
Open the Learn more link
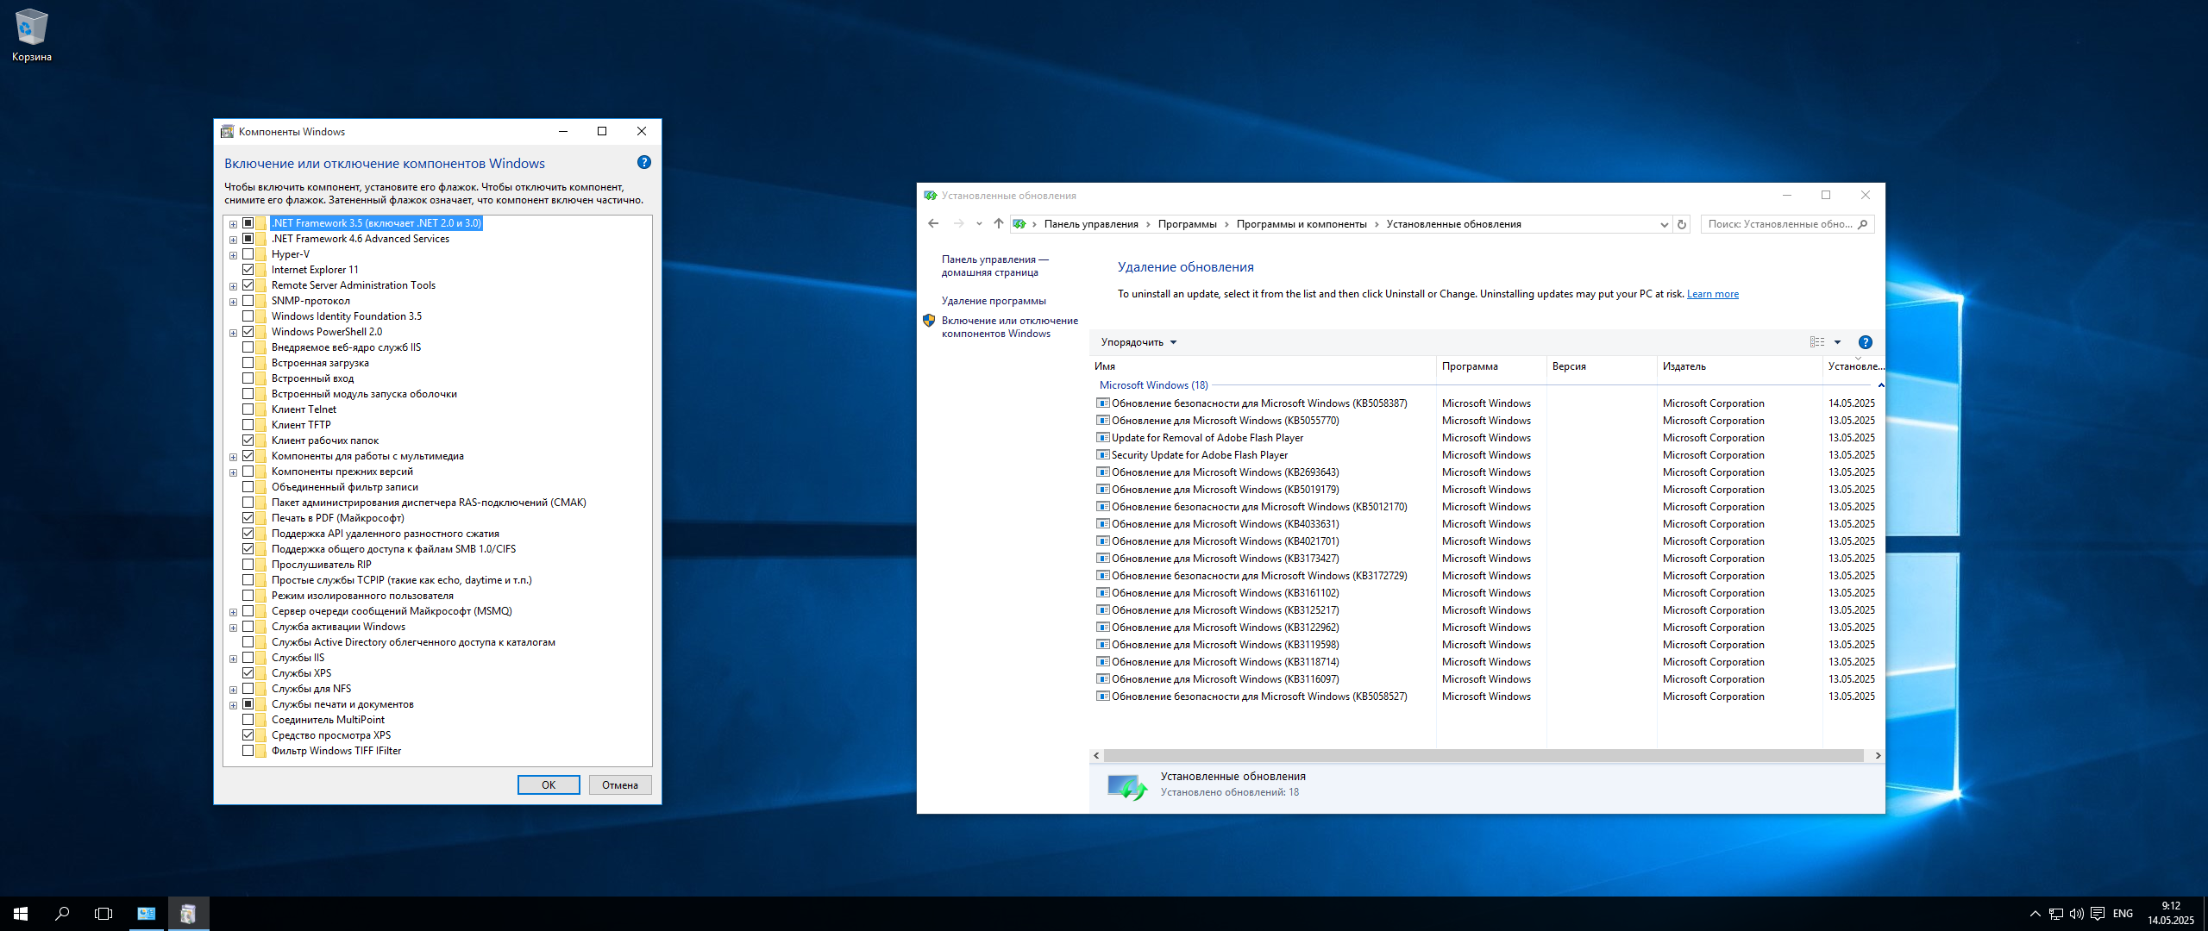click(x=1712, y=294)
